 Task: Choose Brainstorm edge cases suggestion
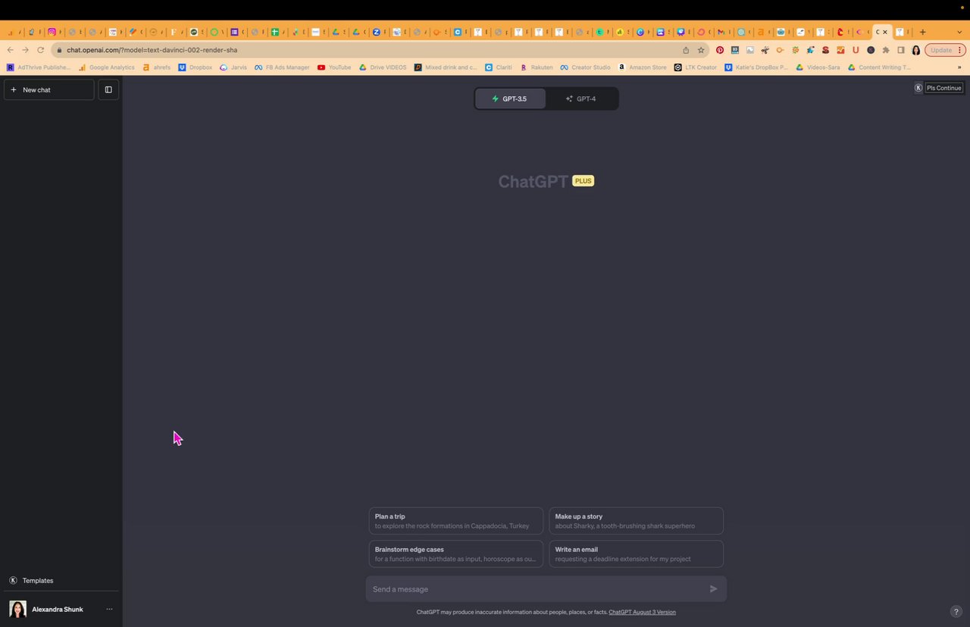pos(455,554)
